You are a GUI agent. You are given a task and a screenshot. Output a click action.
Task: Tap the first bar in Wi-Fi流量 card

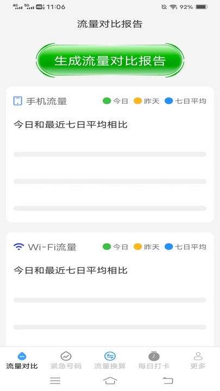tap(110, 300)
